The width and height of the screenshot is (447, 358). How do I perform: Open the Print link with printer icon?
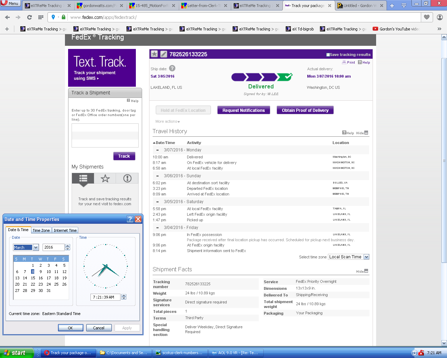pyautogui.click(x=348, y=63)
